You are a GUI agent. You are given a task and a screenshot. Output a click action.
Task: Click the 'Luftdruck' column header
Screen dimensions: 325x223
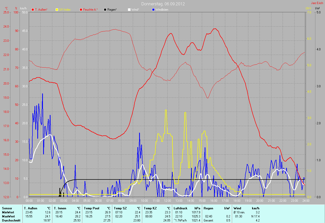pyautogui.click(x=181, y=208)
